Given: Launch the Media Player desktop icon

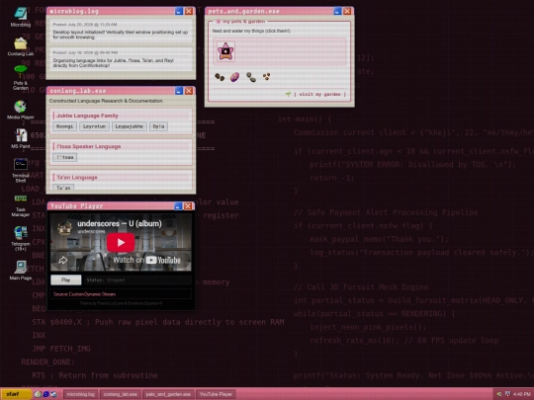Looking at the screenshot, I should (21, 110).
